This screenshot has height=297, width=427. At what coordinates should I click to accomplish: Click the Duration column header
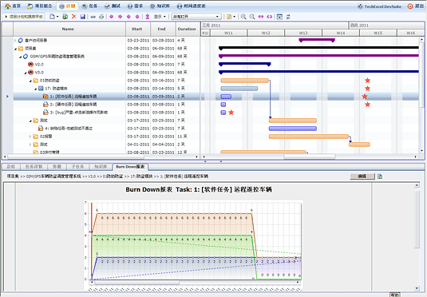(188, 29)
